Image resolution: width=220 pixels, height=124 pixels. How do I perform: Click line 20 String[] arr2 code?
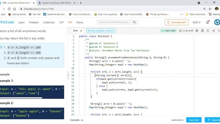tap(111, 104)
